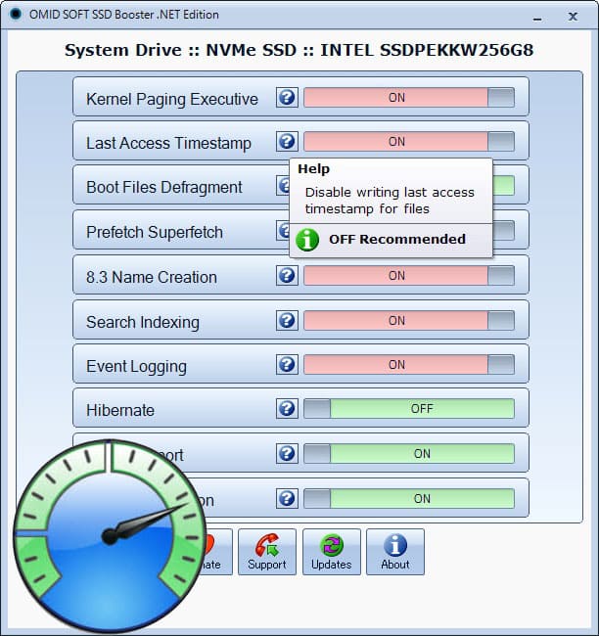Viewport: 599px width, 636px height.
Task: Check for Updates via the Updates button
Action: (x=332, y=552)
